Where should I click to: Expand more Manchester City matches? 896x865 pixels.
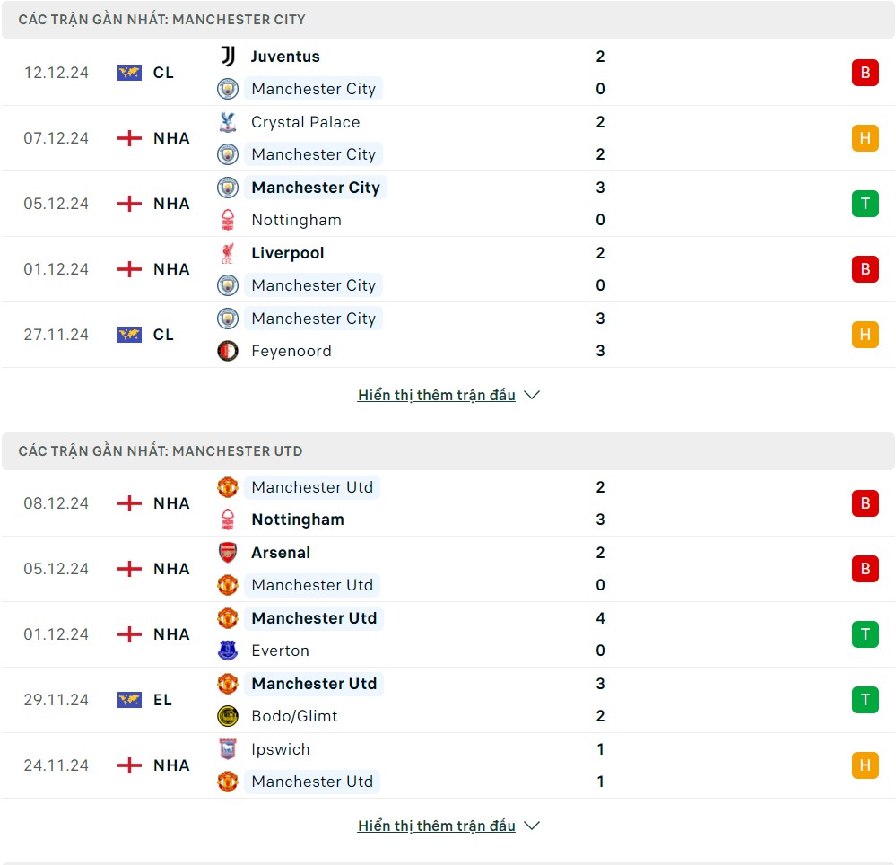tap(436, 395)
